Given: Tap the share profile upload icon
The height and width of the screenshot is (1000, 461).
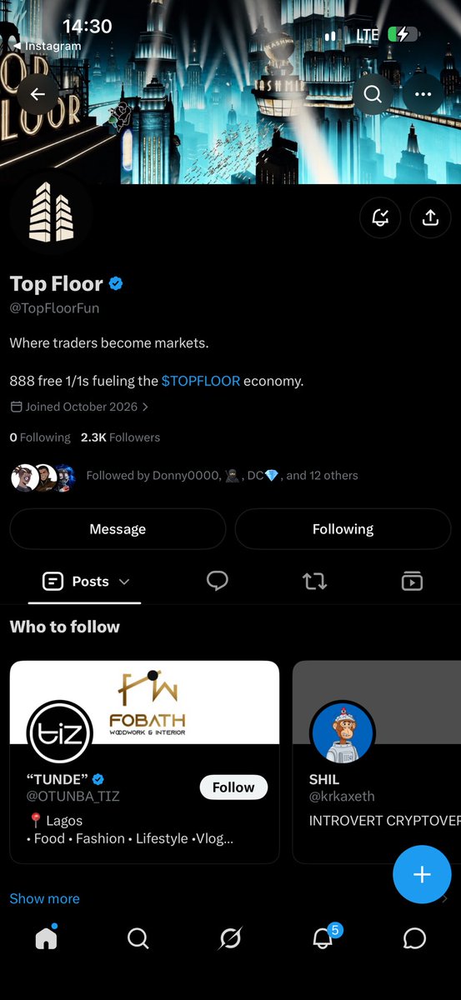Looking at the screenshot, I should point(430,217).
